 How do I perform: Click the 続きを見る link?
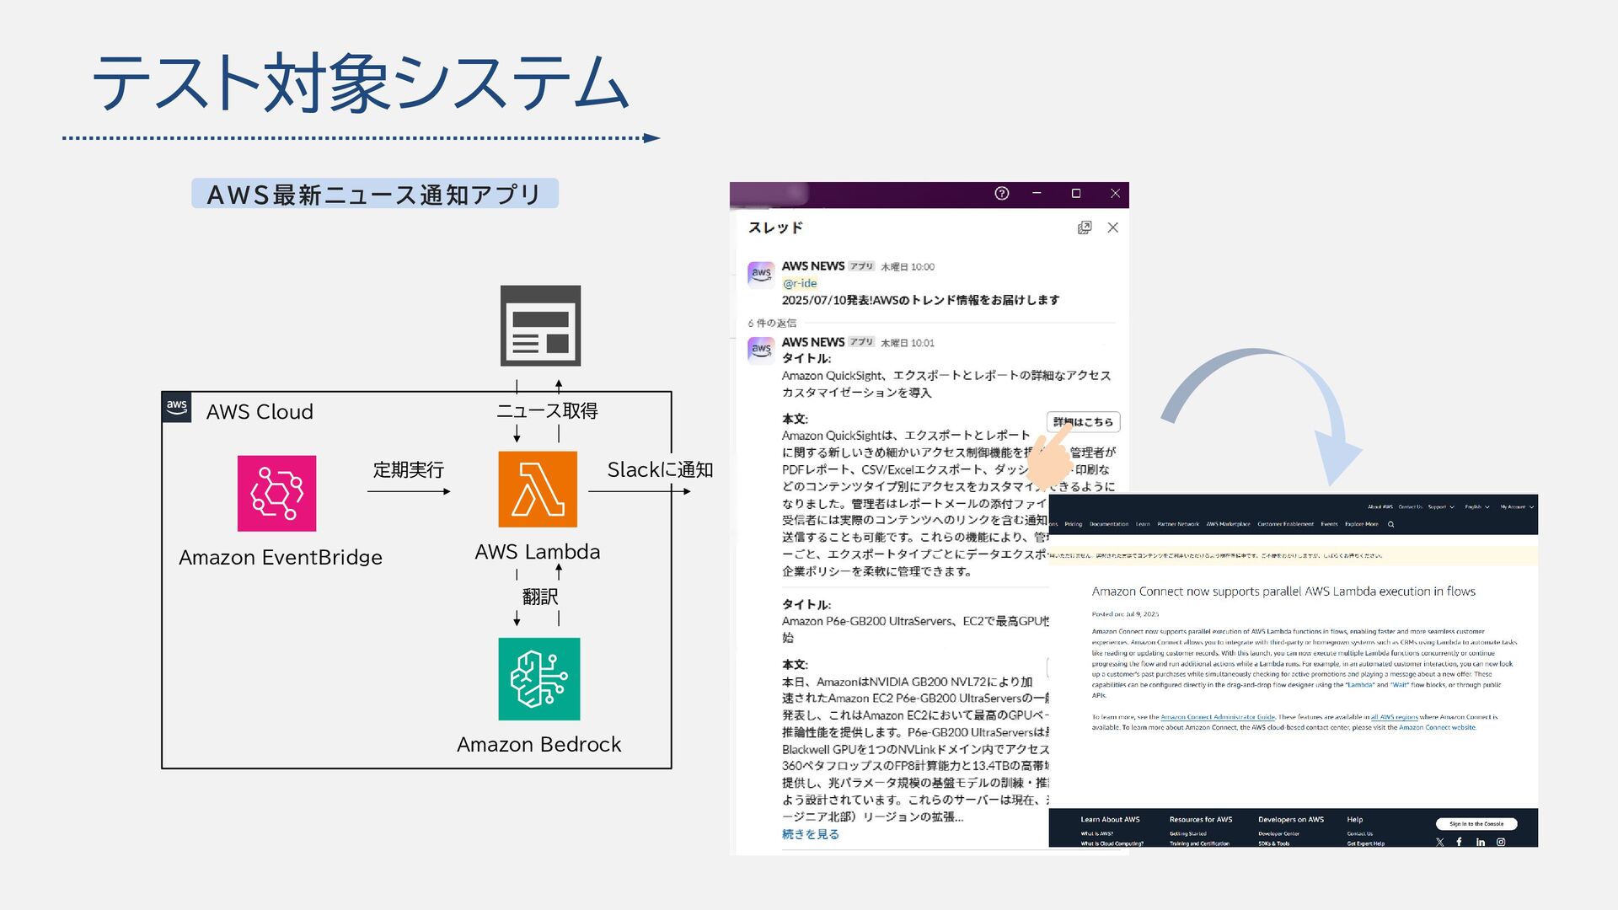coord(810,834)
